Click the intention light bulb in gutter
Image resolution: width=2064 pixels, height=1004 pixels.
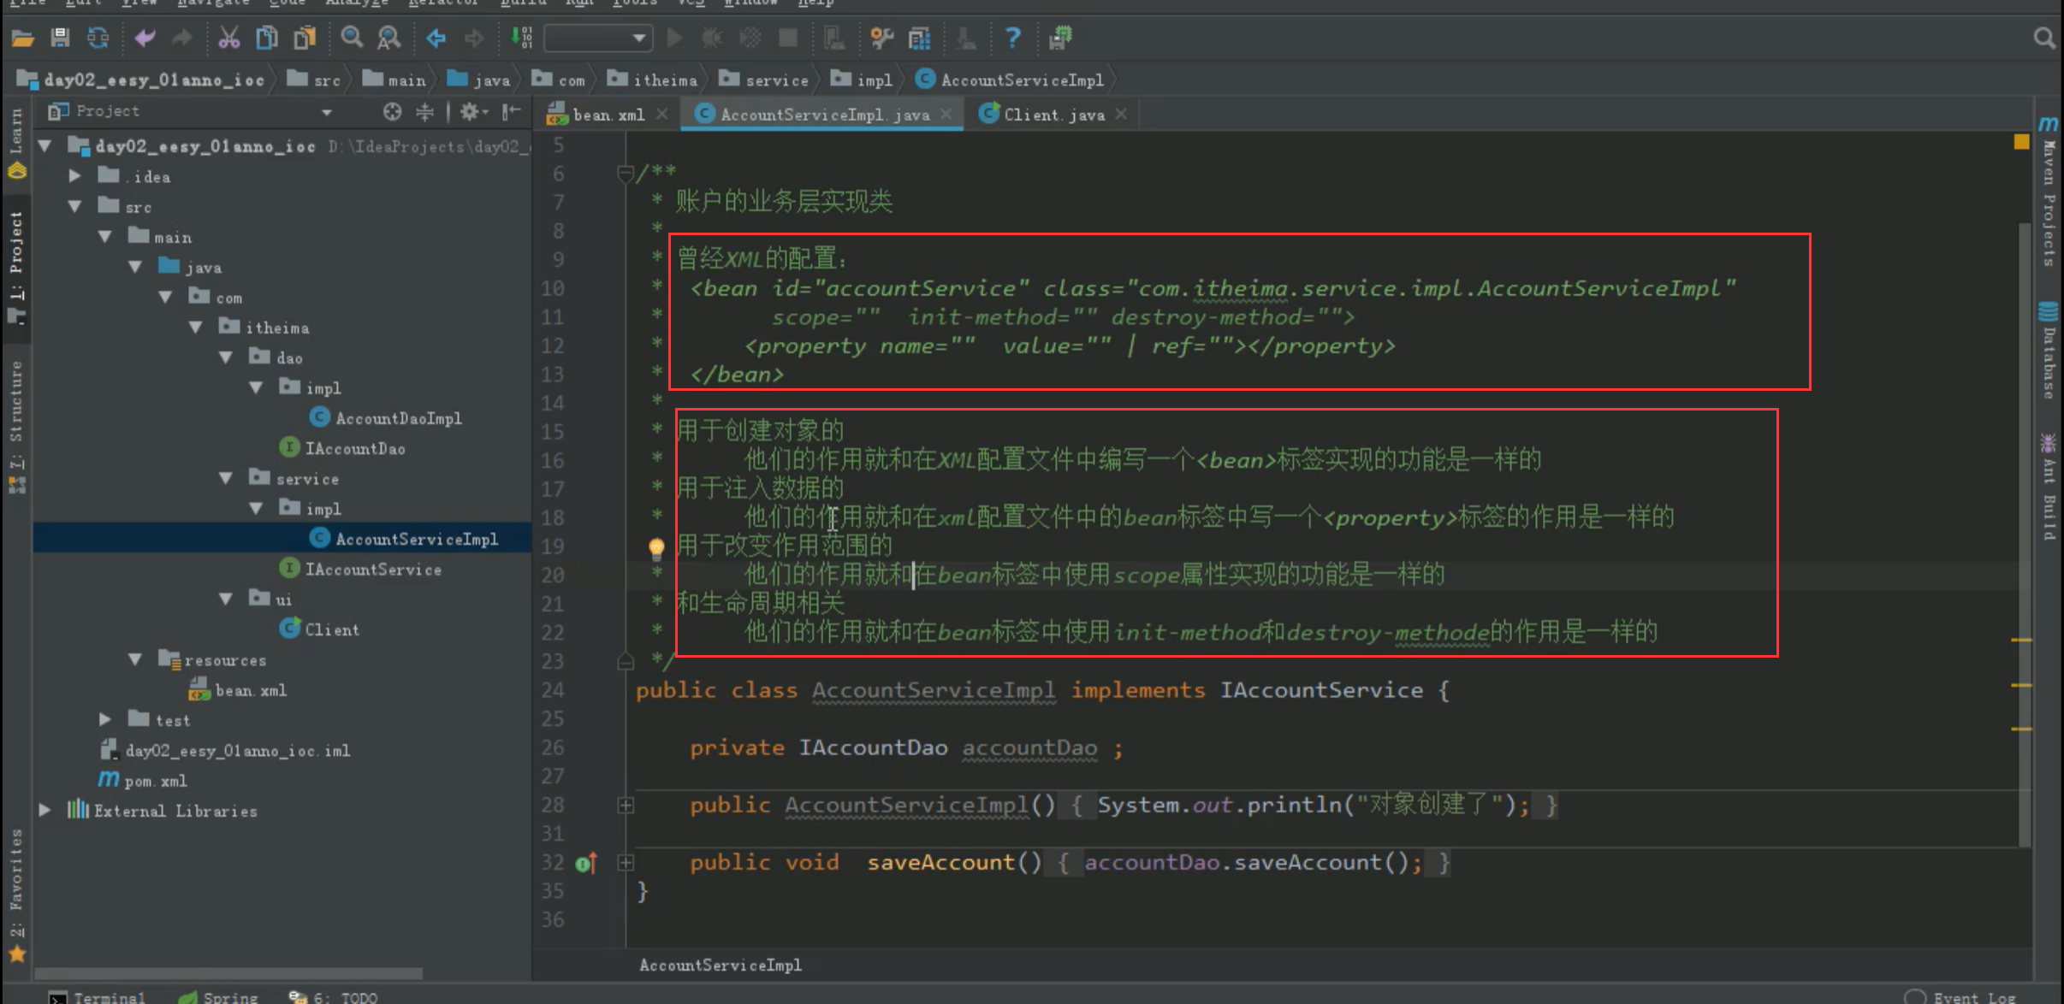(x=656, y=547)
